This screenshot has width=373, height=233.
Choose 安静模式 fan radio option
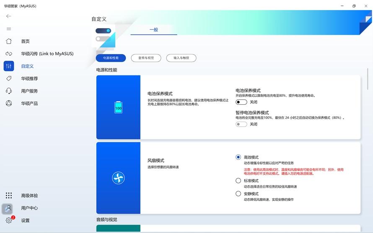[238, 194]
